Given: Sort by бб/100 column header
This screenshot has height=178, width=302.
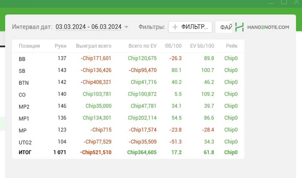Looking at the screenshot, I should 173,46.
